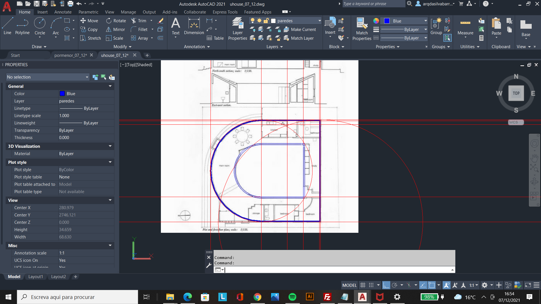The image size is (541, 304).
Task: Select the Arc tool
Action: 56,26
